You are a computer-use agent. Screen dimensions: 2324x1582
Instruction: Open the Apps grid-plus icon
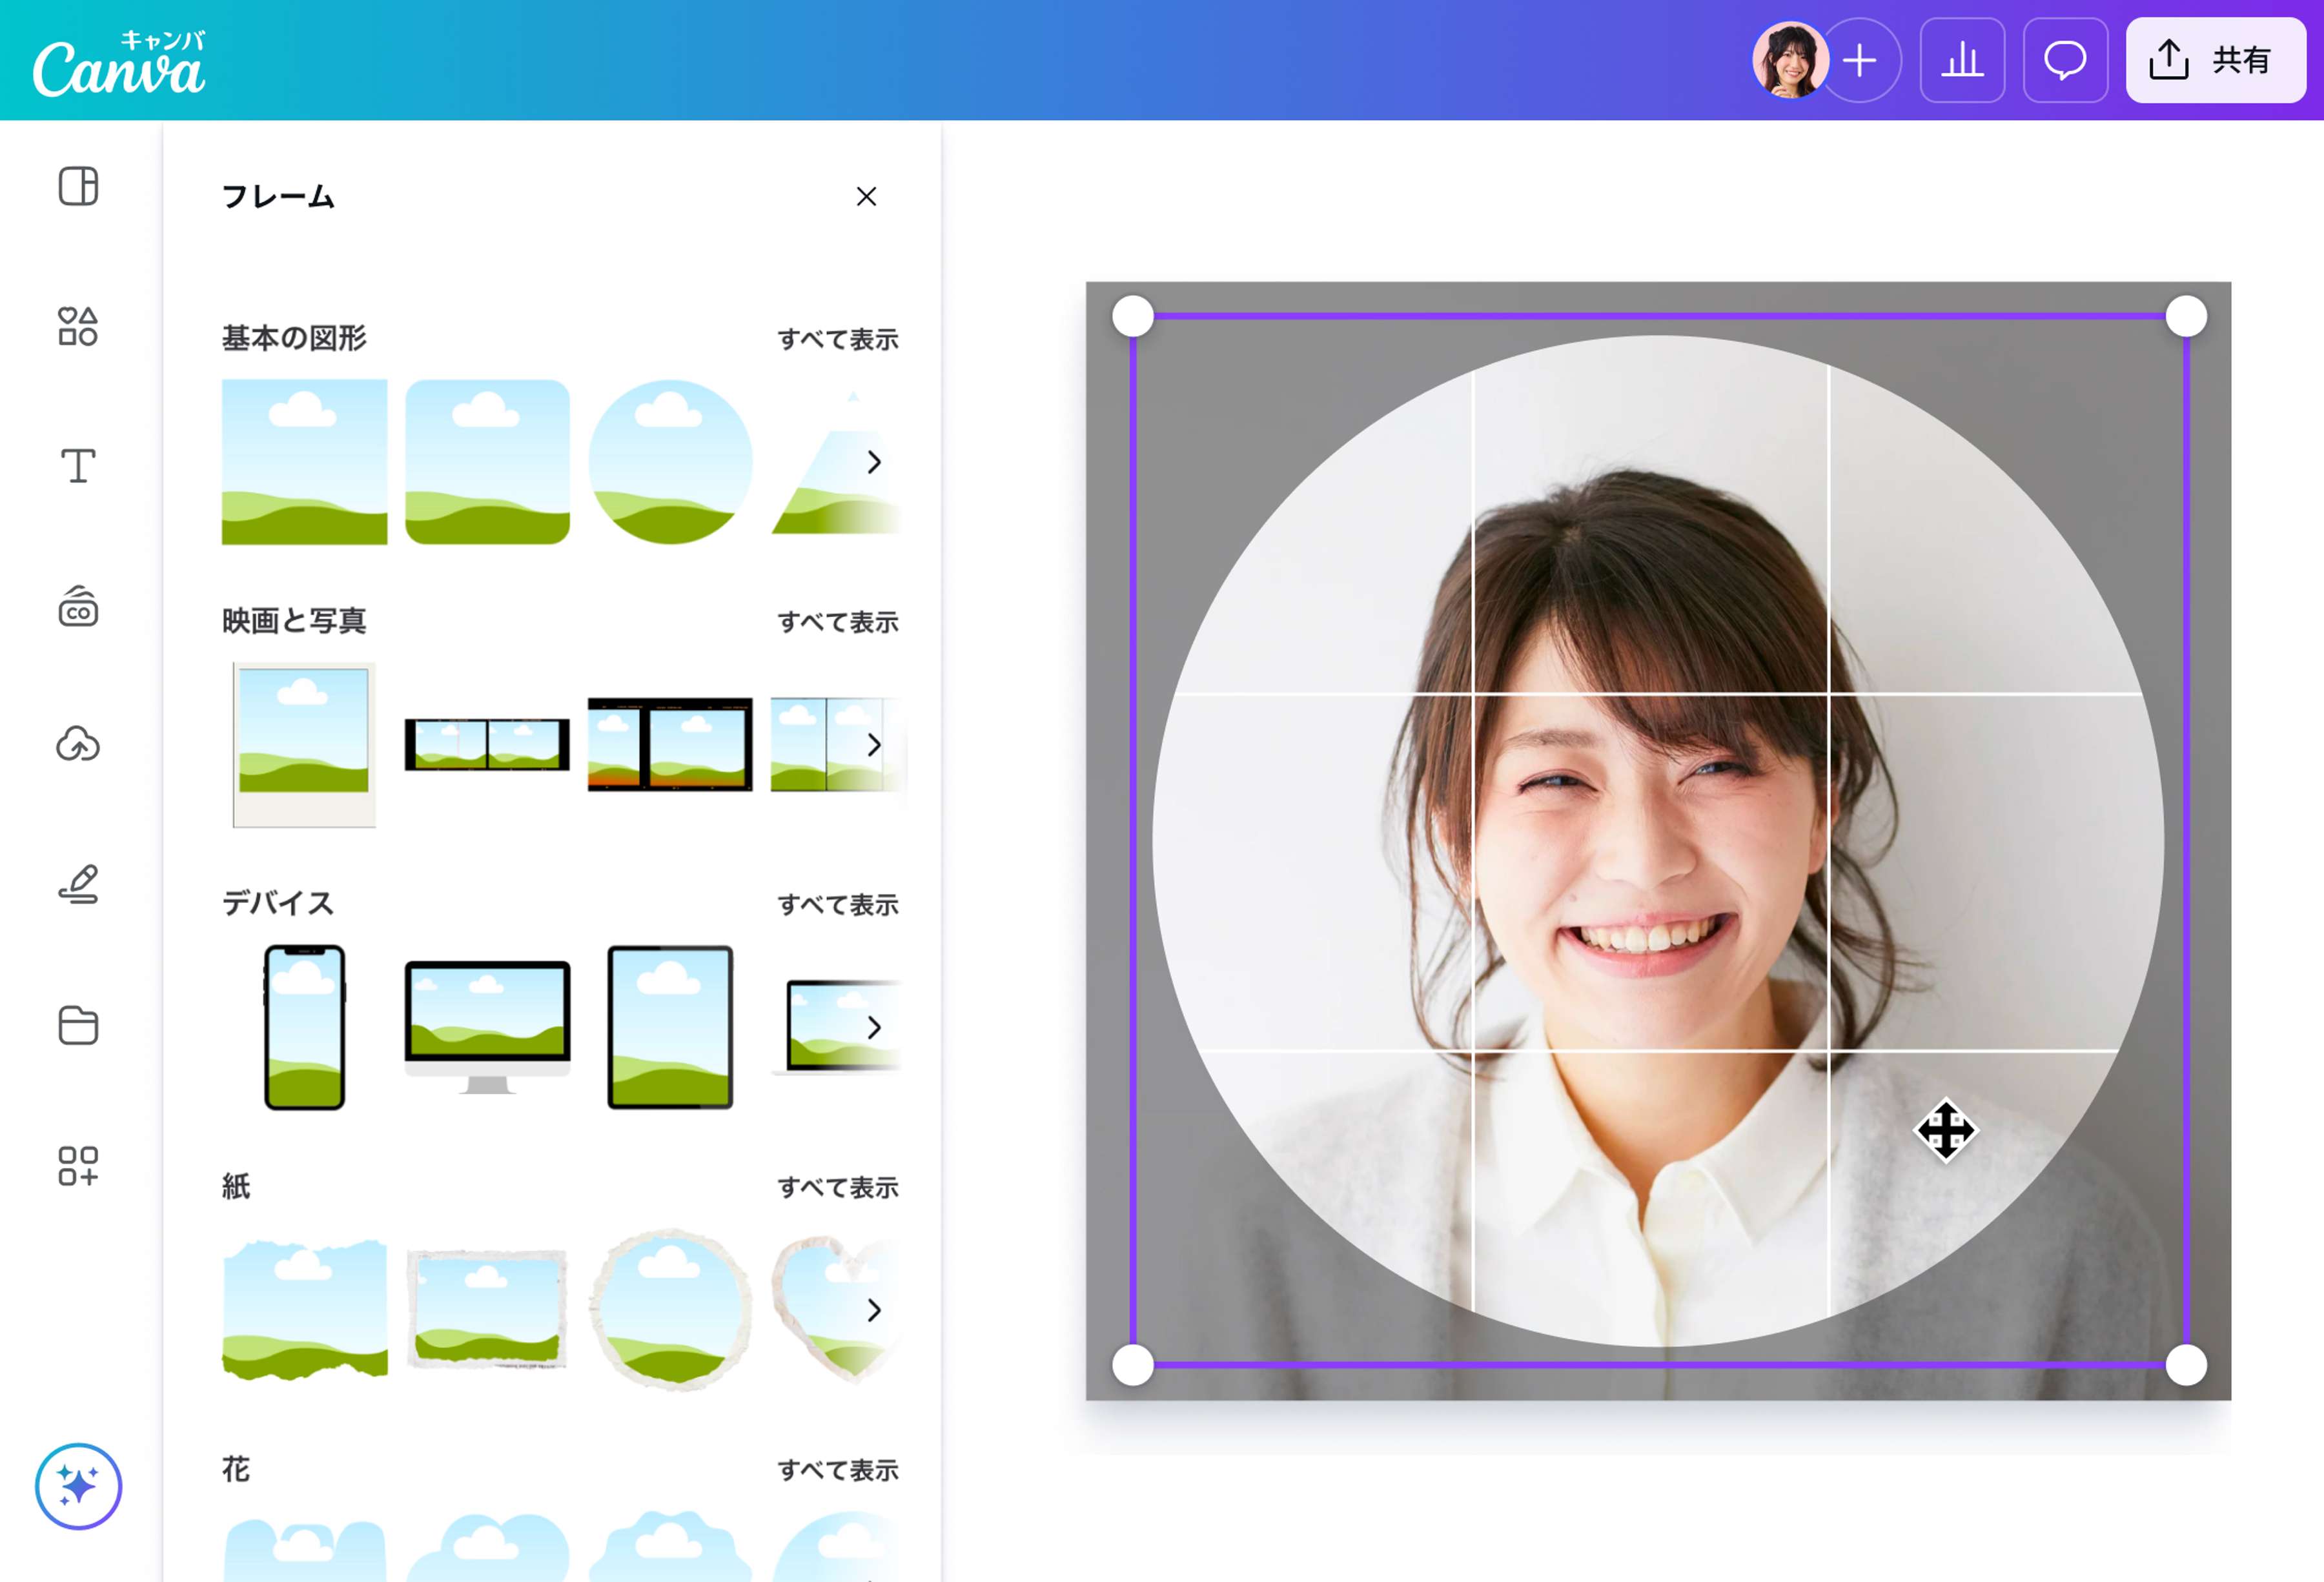tap(78, 1165)
